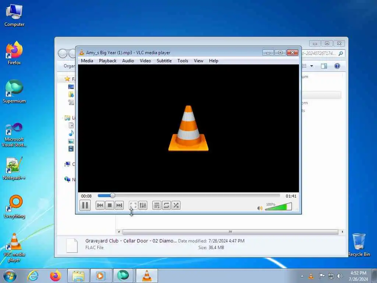Mute audio with the speaker icon

pyautogui.click(x=260, y=208)
